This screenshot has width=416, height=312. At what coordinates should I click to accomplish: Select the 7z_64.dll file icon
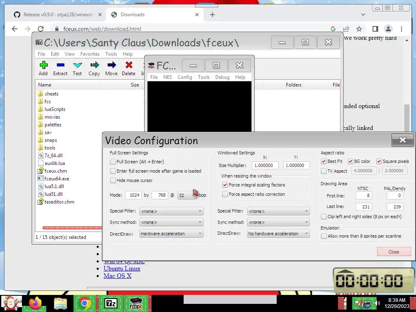[40, 156]
